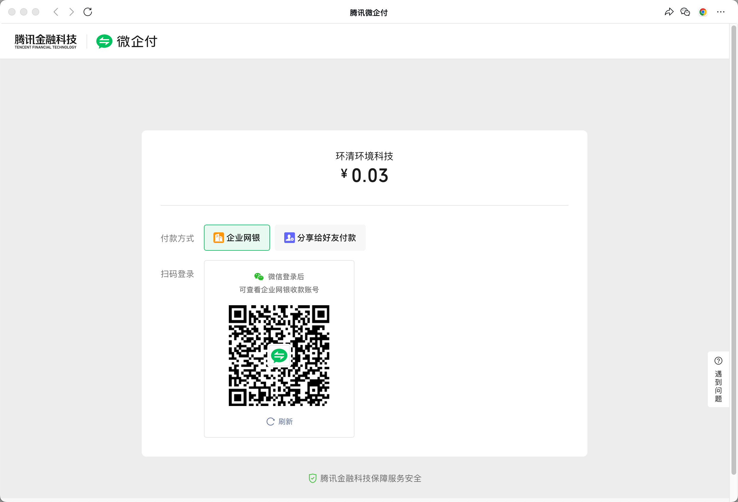Image resolution: width=738 pixels, height=502 pixels.
Task: Select 分享给好友付款 payment method
Action: 320,238
